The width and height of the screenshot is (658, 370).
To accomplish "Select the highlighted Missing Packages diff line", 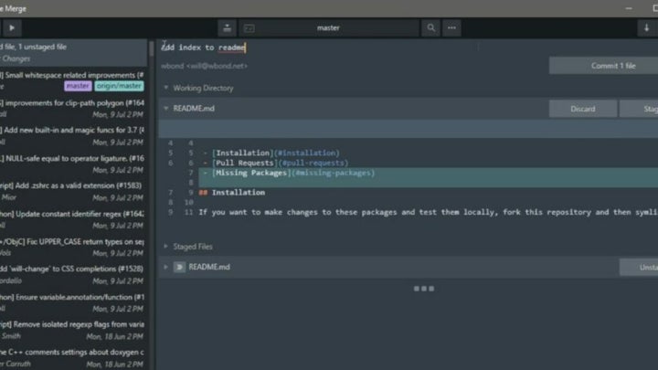I will pos(292,173).
